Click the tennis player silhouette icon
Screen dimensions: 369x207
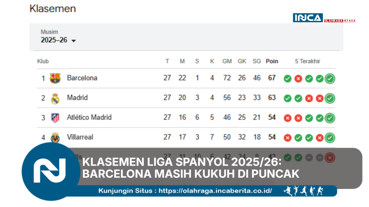(x=312, y=192)
